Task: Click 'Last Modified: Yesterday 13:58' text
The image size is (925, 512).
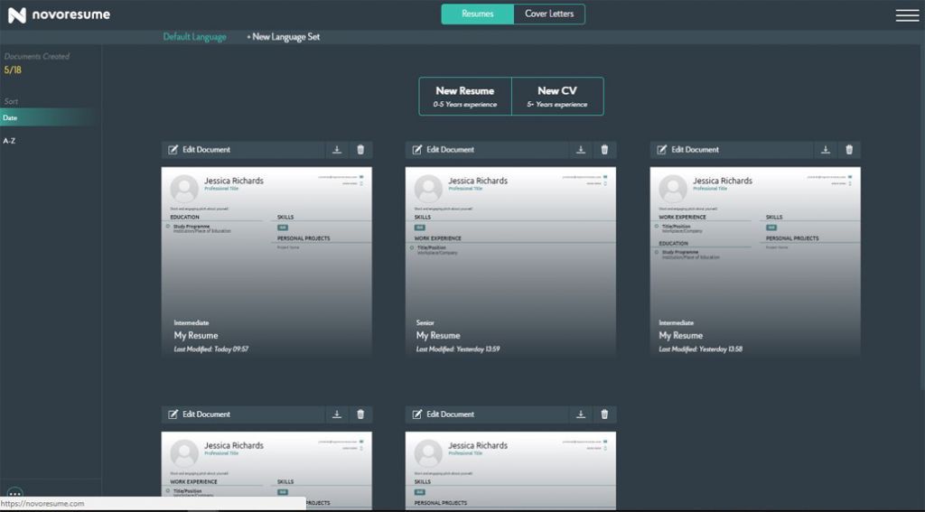Action: click(x=701, y=349)
